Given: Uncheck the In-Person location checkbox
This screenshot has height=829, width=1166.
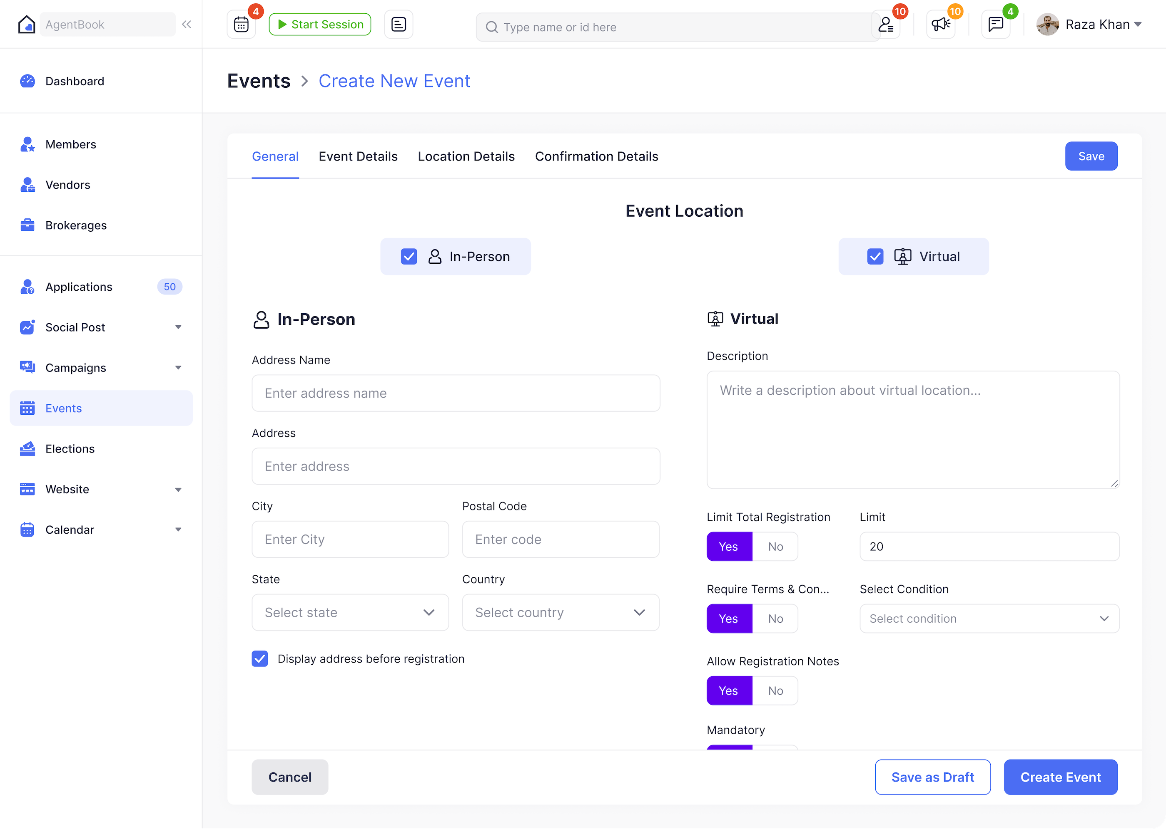Looking at the screenshot, I should click(409, 256).
